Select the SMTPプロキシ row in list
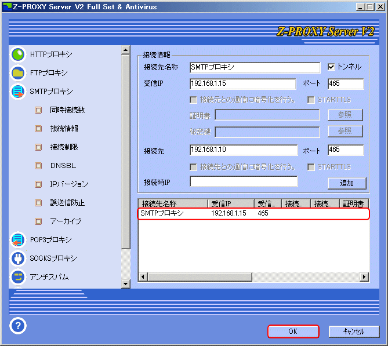Viewport: 388px width, 346px height. coord(253,213)
